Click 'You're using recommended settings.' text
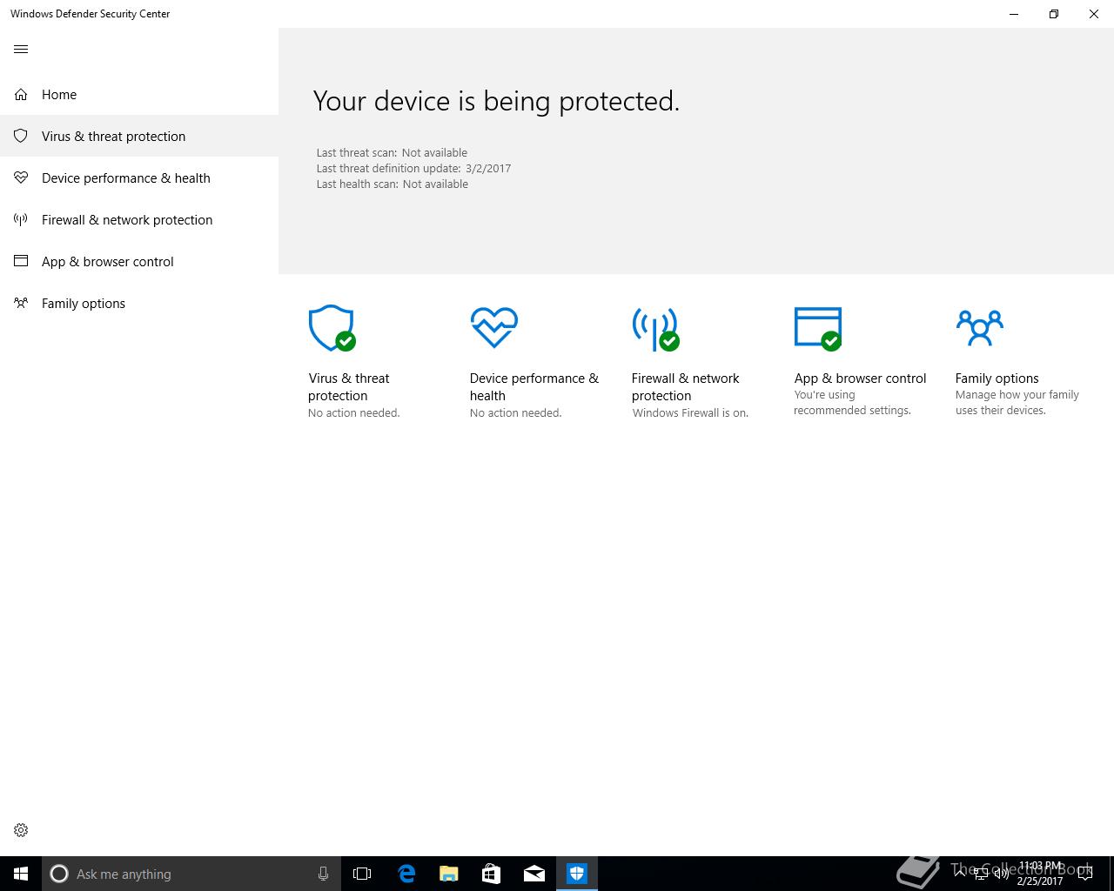Viewport: 1114px width, 891px height. pos(852,403)
